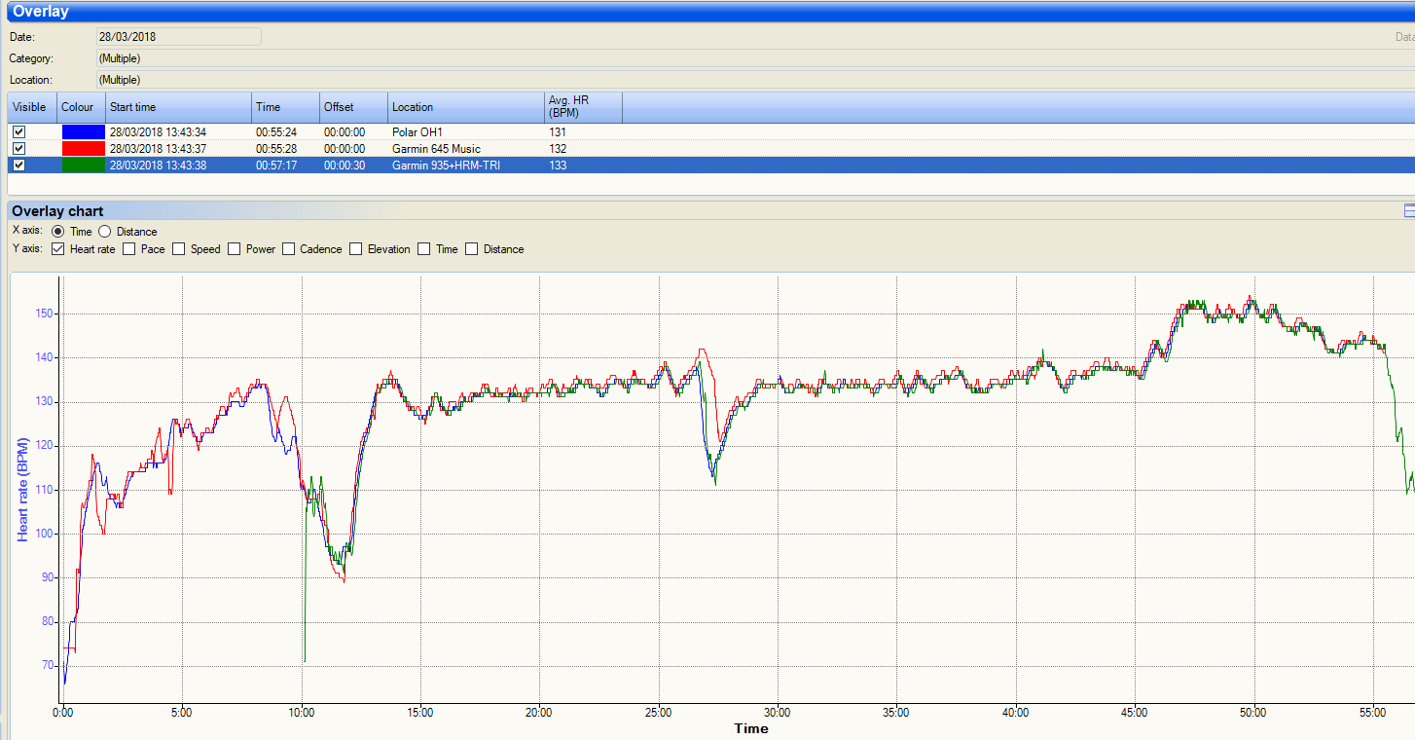Sort by the Start time column header
This screenshot has width=1415, height=740.
click(178, 107)
